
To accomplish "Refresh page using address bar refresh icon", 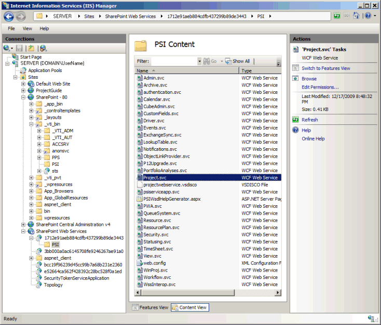I will point(337,16).
